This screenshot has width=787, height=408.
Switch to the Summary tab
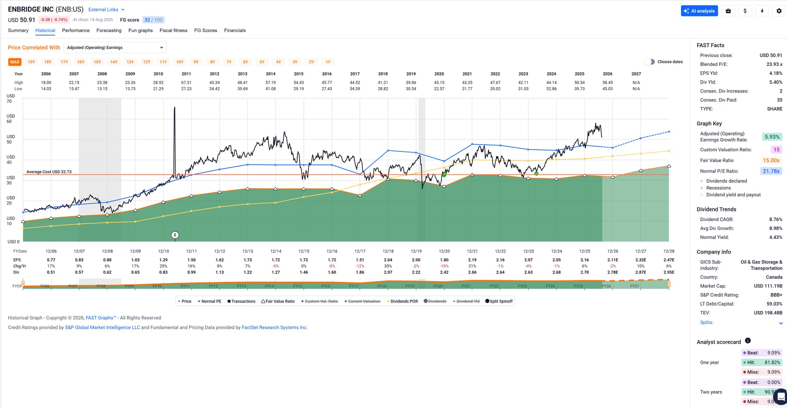[x=18, y=30]
